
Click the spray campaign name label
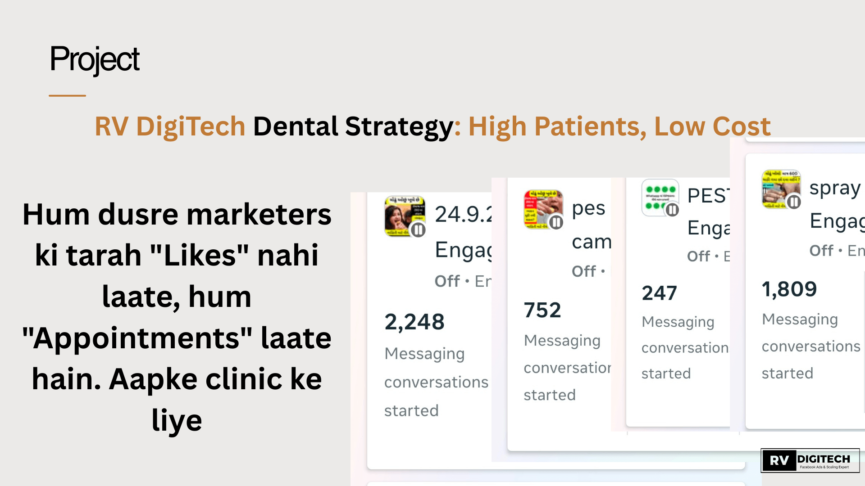[835, 188]
